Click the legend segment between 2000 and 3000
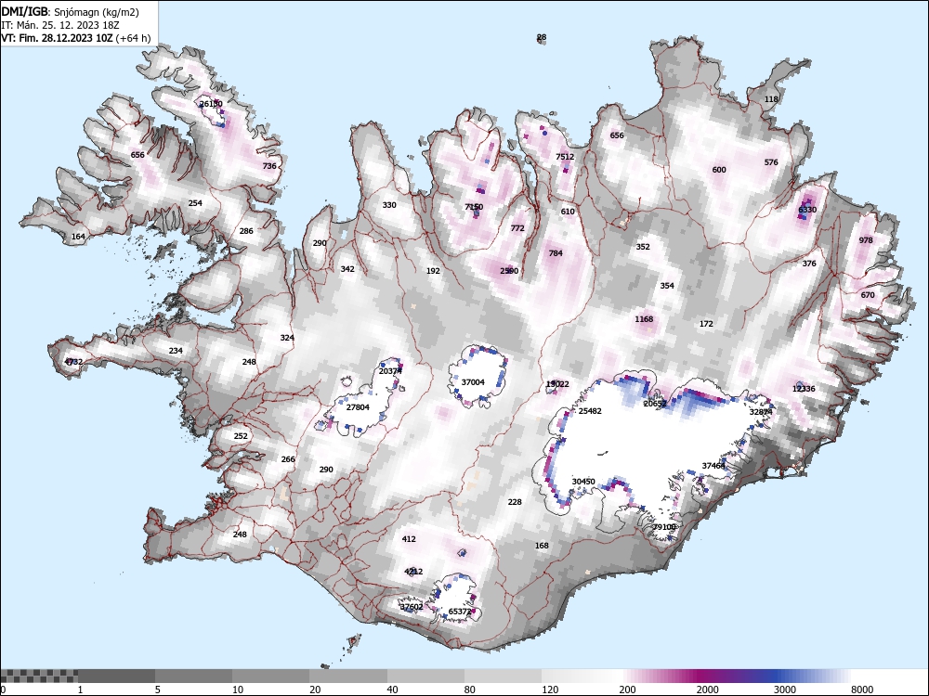The height and width of the screenshot is (696, 929). pos(735,676)
